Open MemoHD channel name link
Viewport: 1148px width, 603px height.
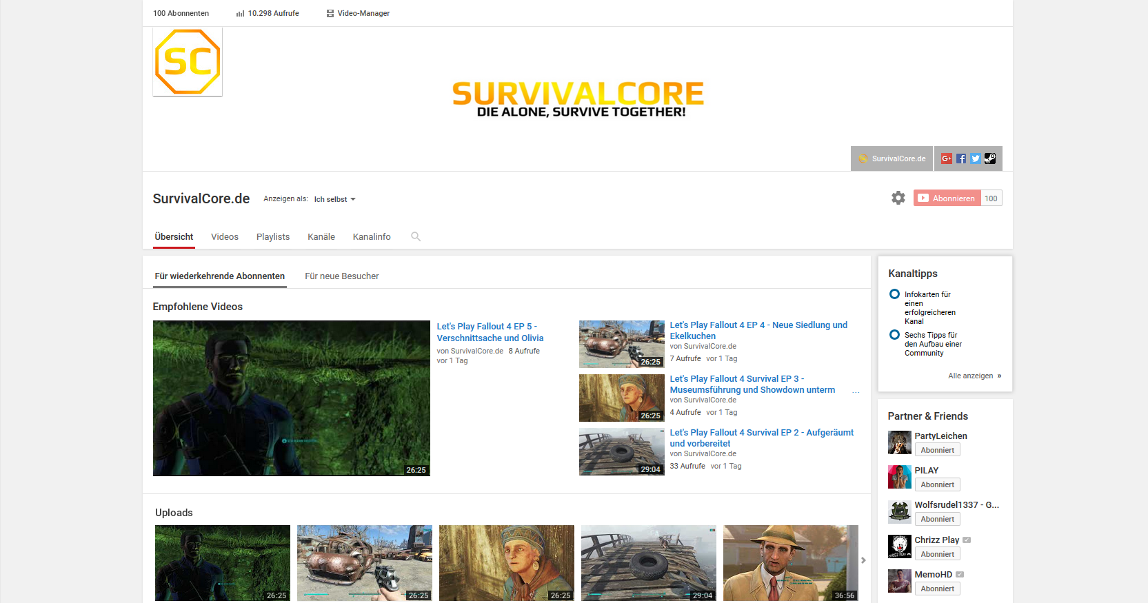pyautogui.click(x=934, y=574)
